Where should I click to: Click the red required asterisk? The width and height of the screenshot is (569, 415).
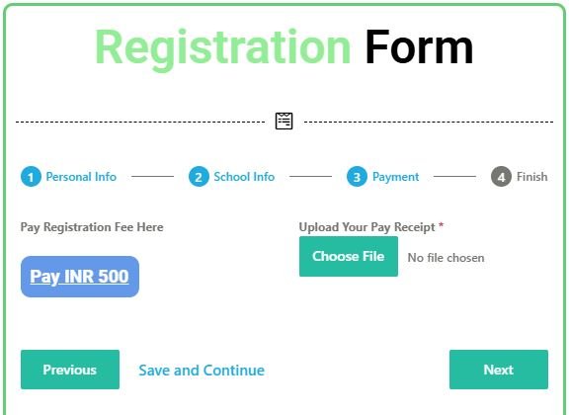pyautogui.click(x=441, y=225)
